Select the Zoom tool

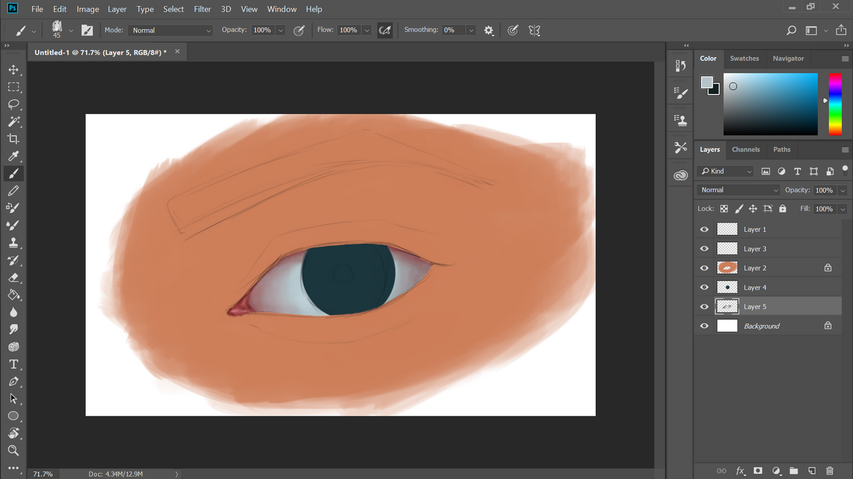point(13,451)
